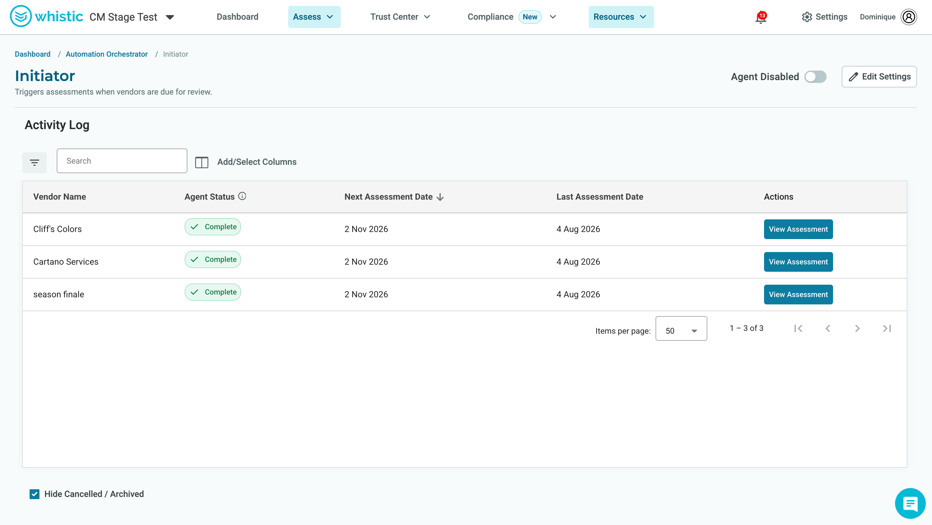Open the Resources menu

pyautogui.click(x=621, y=17)
